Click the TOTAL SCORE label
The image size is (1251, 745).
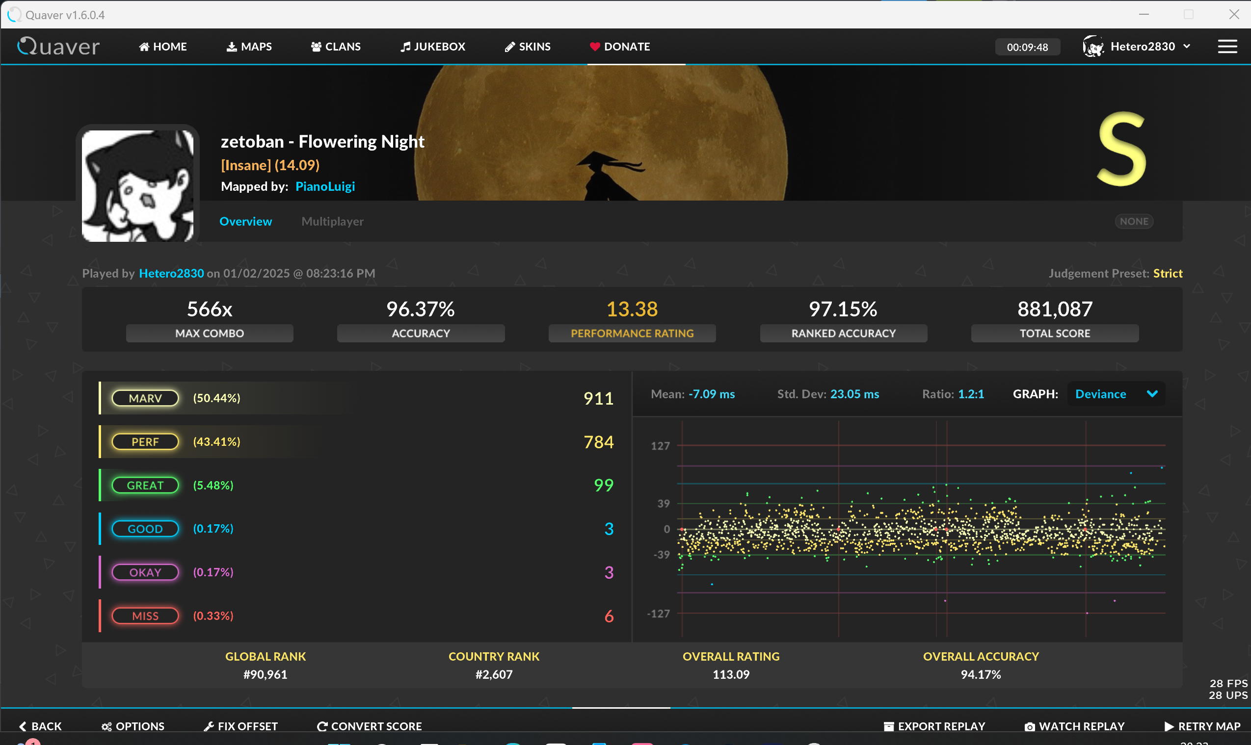click(1055, 334)
